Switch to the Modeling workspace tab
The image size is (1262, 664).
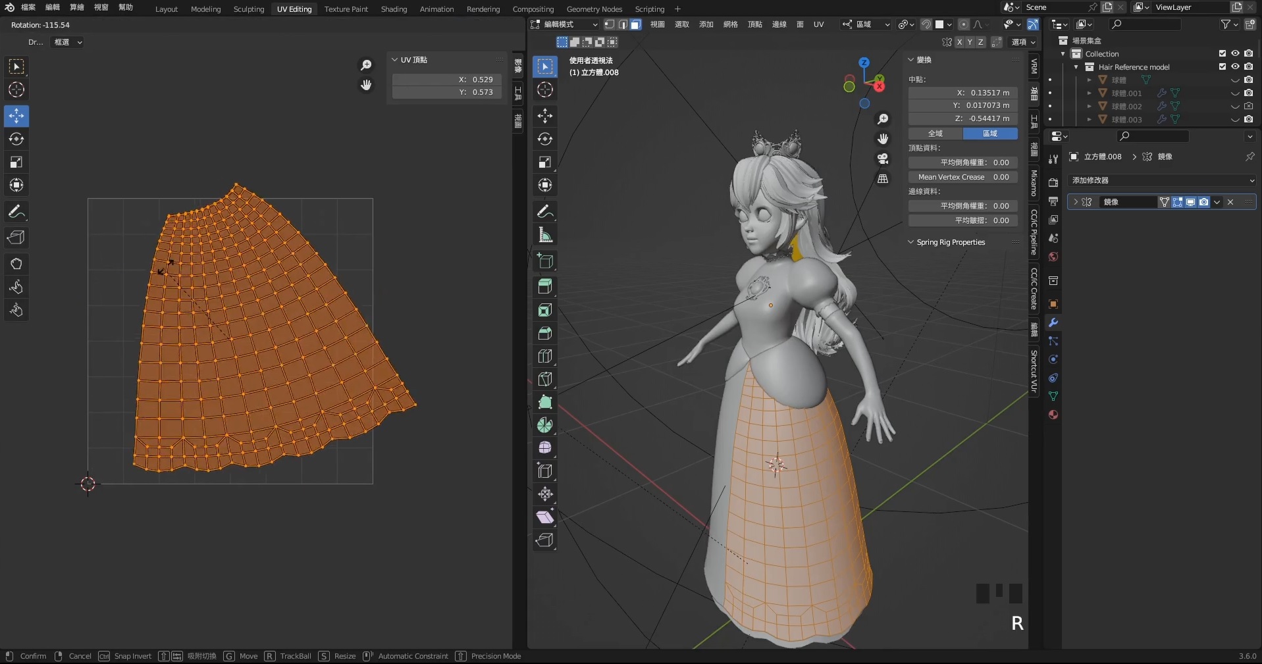[x=205, y=9]
